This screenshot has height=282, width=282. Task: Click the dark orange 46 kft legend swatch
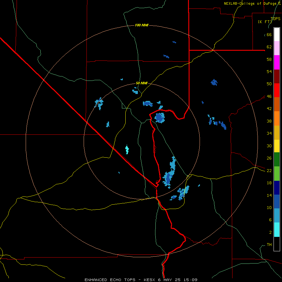coord(277,104)
